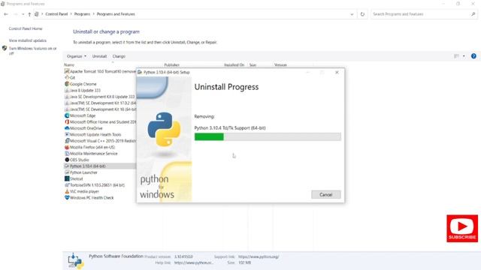Open Turn Windows features on or off

click(32, 50)
